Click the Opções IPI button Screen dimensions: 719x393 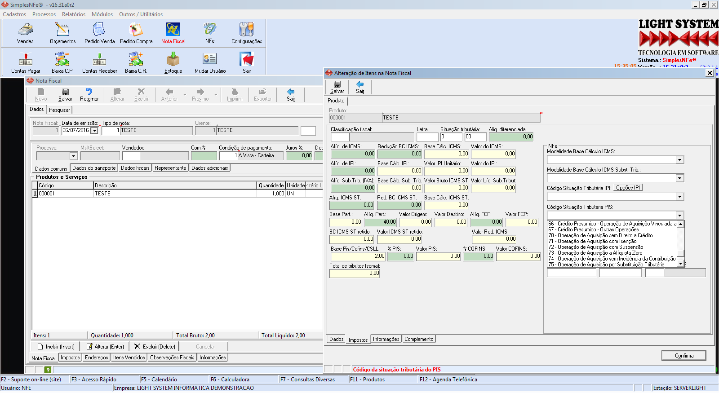tap(628, 188)
